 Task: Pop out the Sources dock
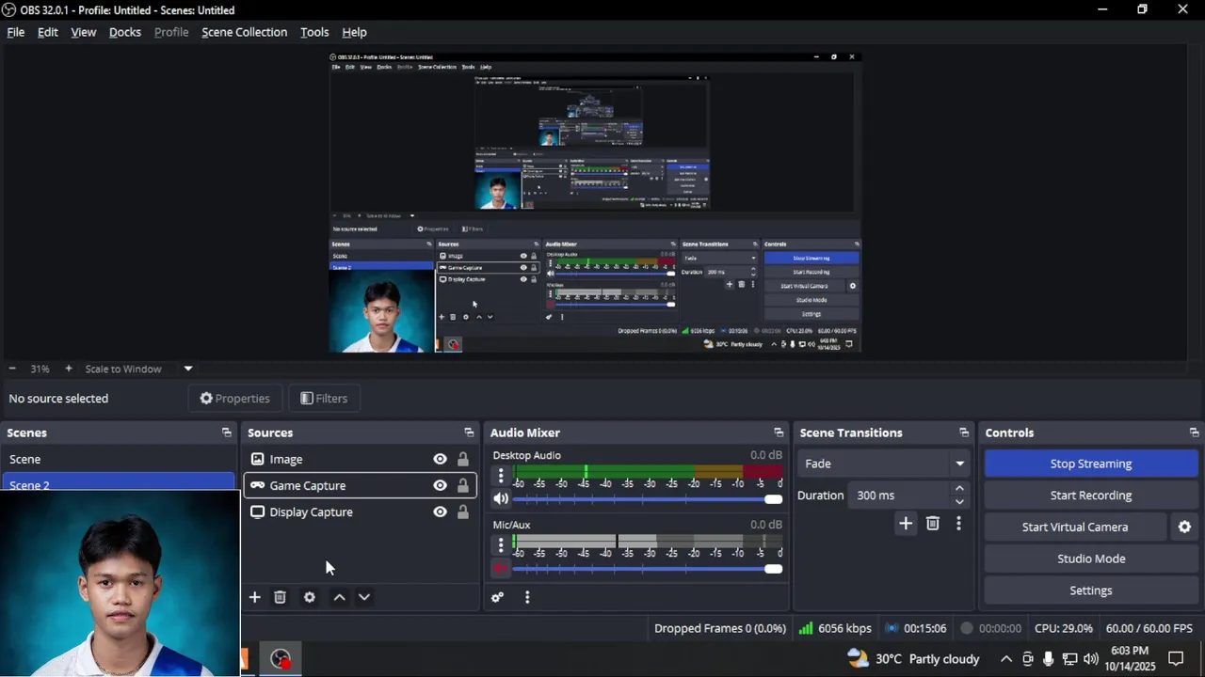pyautogui.click(x=469, y=433)
